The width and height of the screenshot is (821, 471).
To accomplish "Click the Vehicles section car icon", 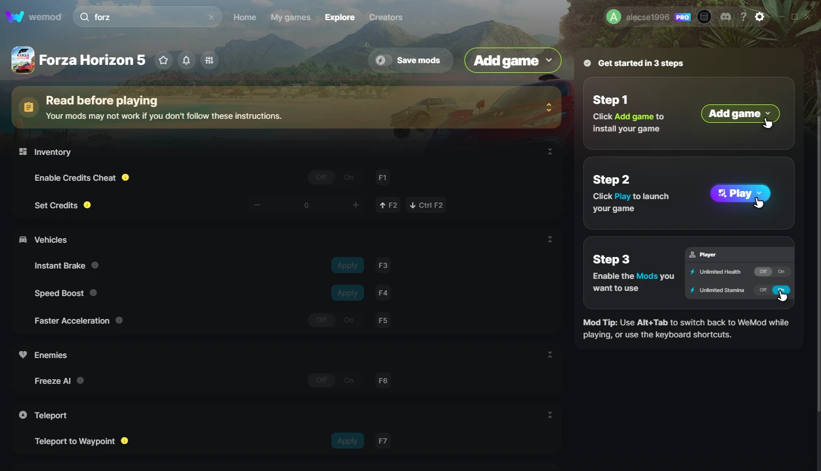I will click(22, 239).
